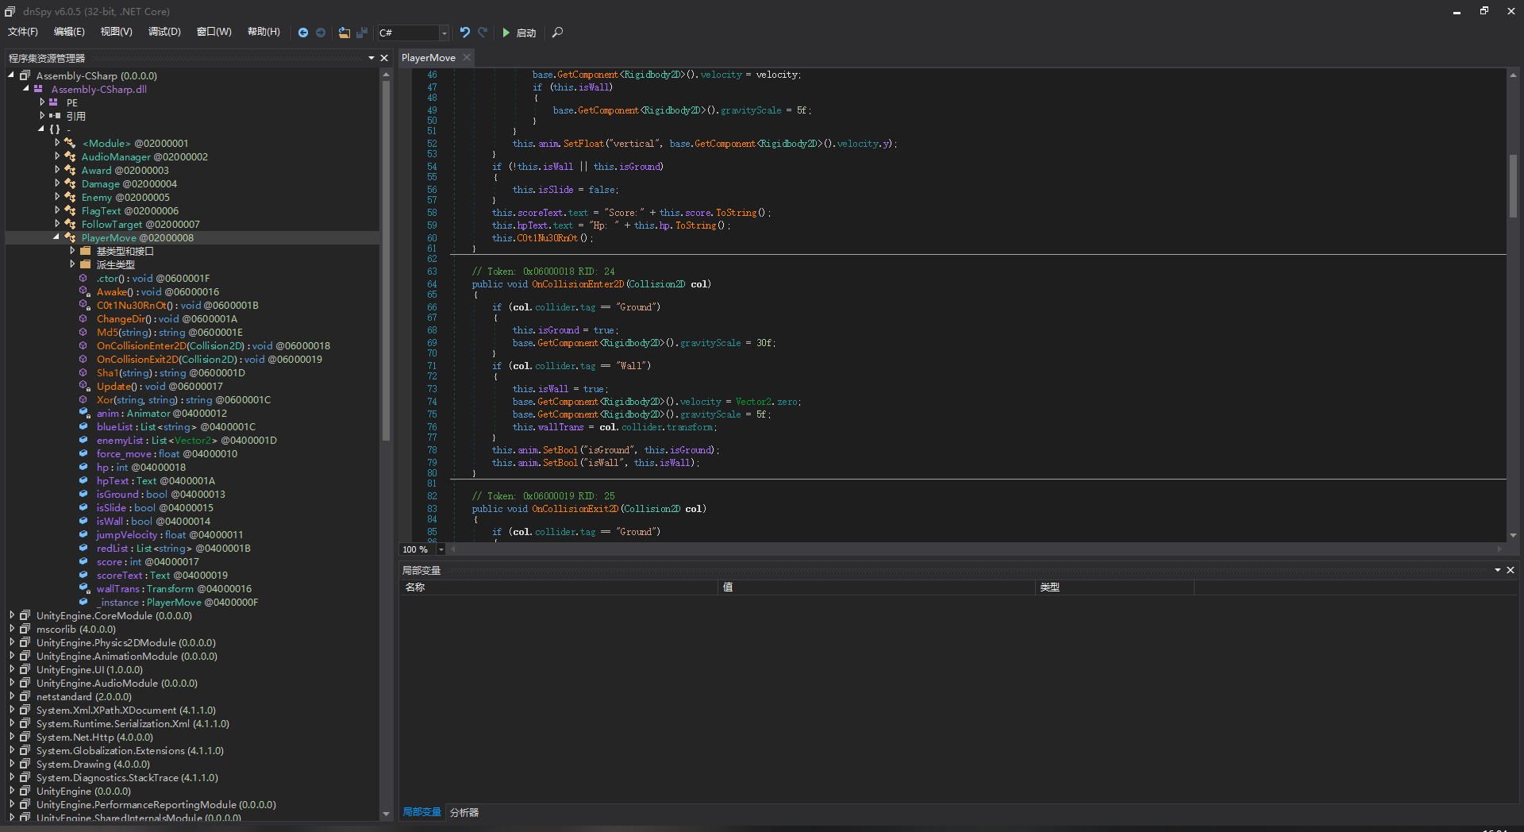Close the locals panel
The width and height of the screenshot is (1524, 832).
1511,570
